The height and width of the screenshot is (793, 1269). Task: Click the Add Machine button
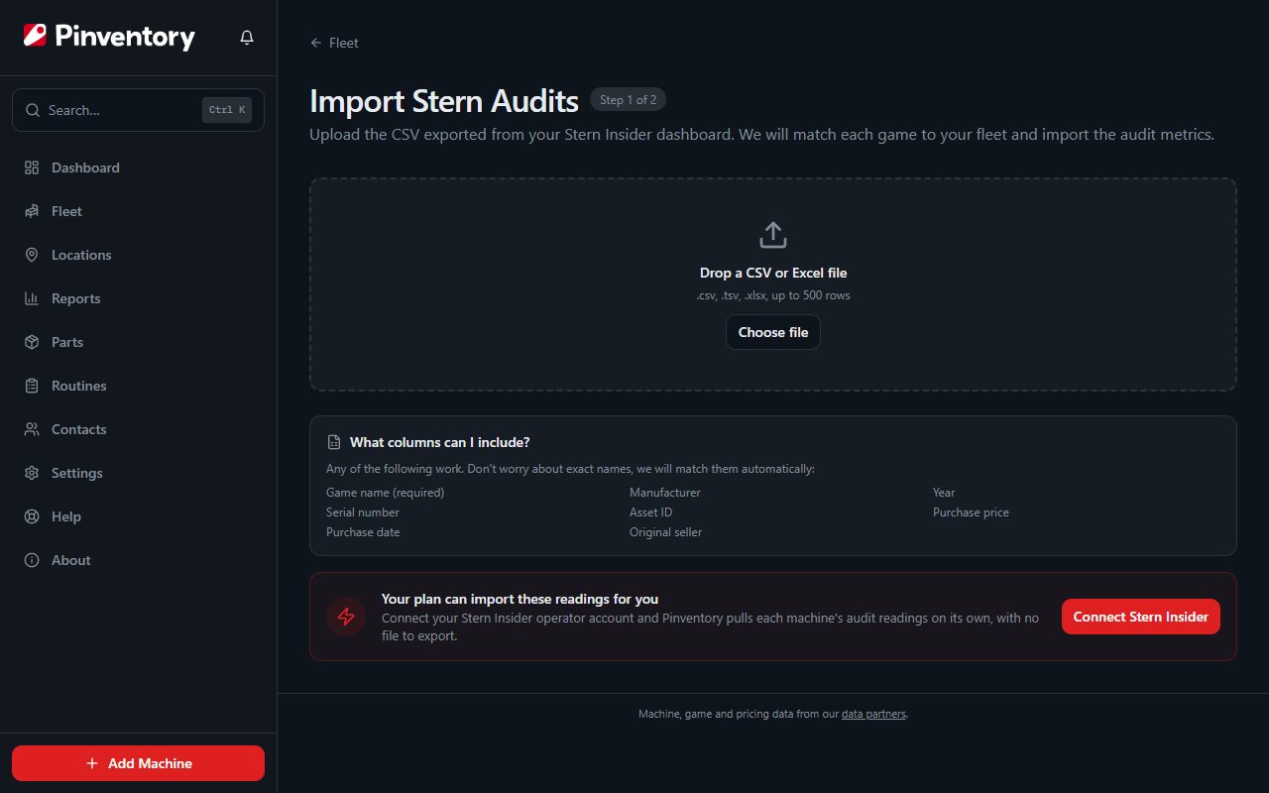[x=139, y=763]
